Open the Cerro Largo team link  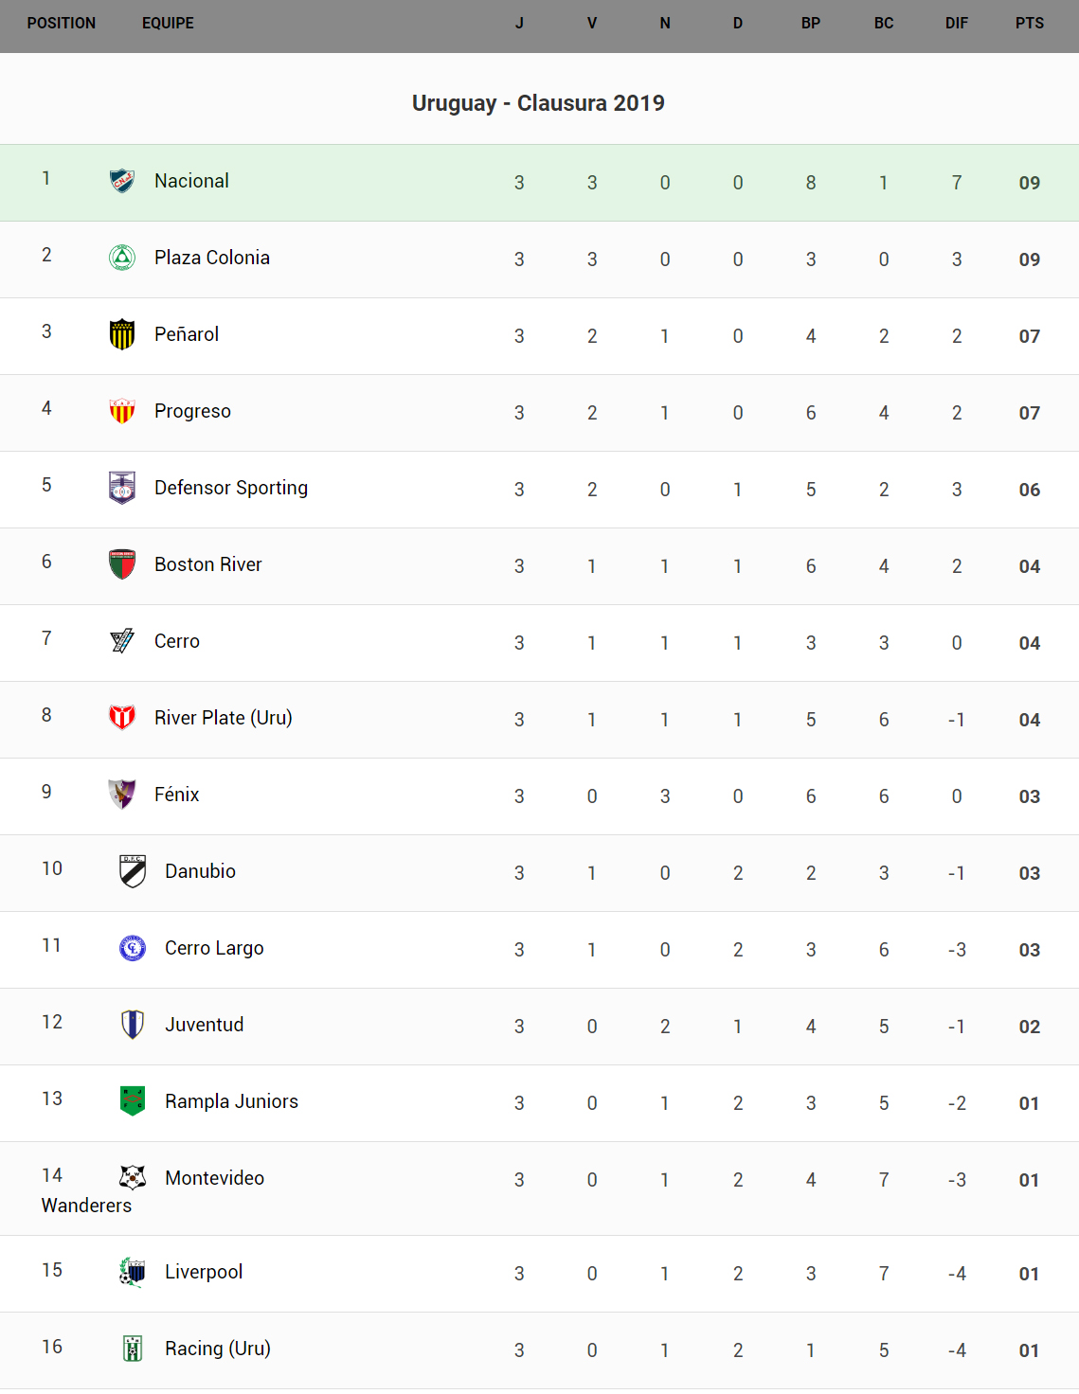point(214,948)
